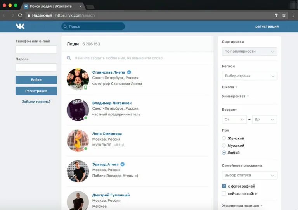Open Владимир Литвинюк name link
The image size is (298, 210).
point(112,103)
